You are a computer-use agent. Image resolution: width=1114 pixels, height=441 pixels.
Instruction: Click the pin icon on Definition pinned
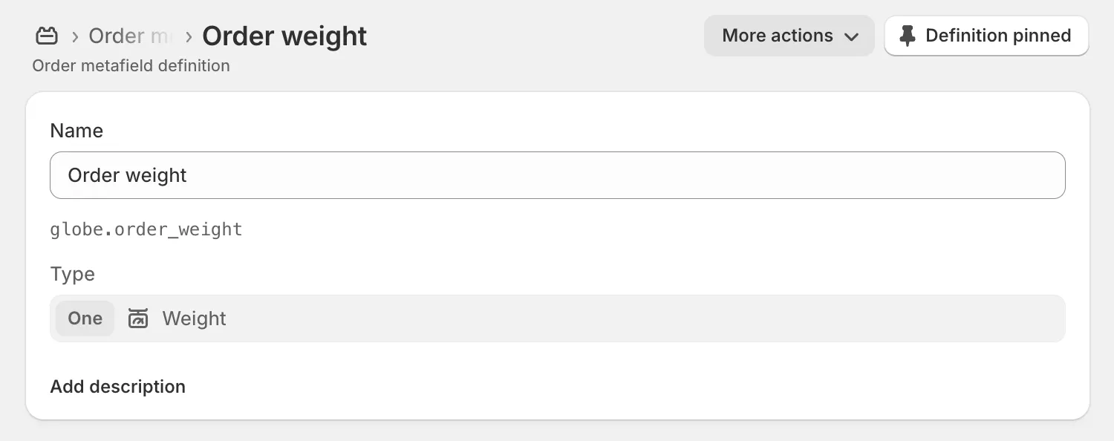(907, 36)
